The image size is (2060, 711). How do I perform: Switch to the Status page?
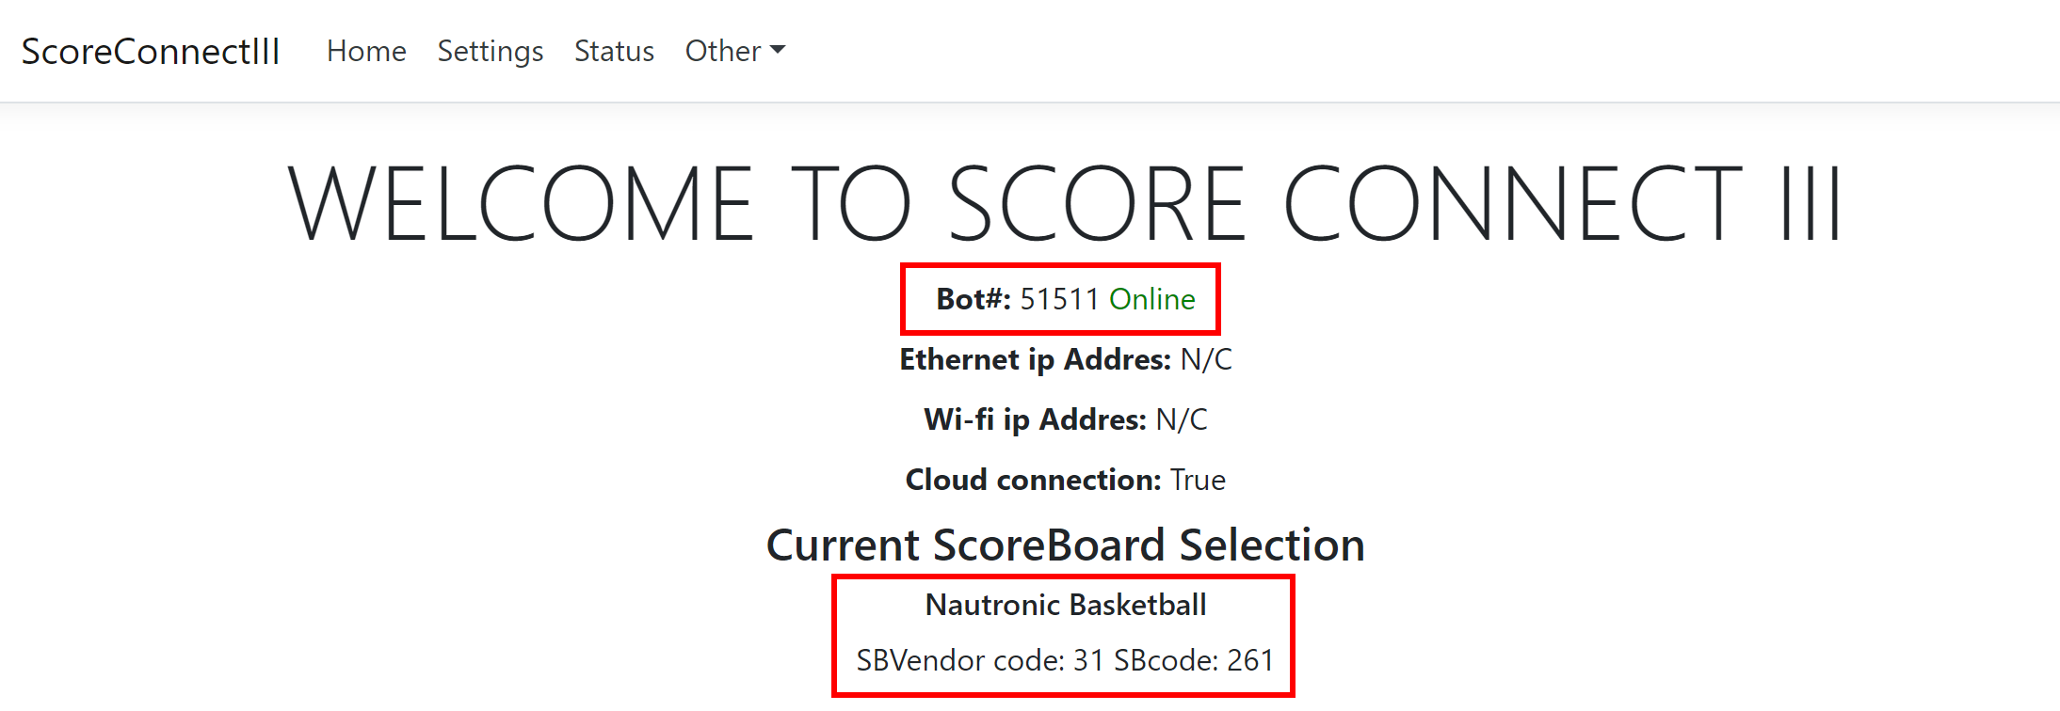[x=614, y=51]
